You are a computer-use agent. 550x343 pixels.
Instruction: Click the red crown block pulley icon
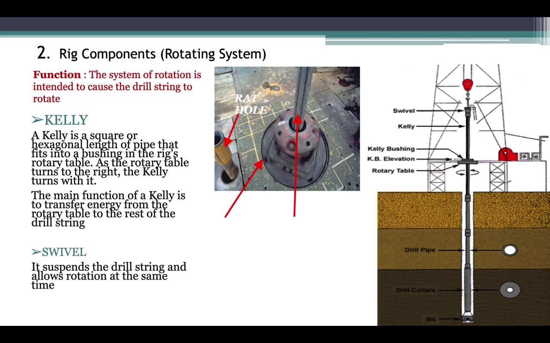click(467, 84)
